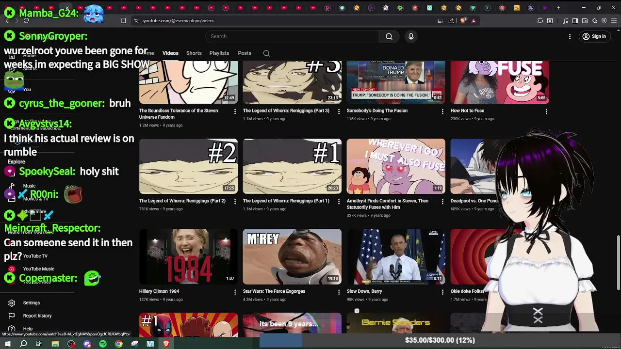Open install-app icon in the address bar
This screenshot has height=349, width=621.
440,21
